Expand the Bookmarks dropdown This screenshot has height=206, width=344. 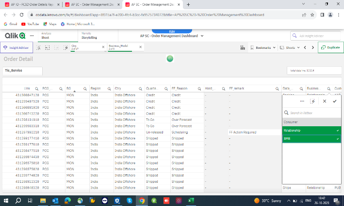point(264,48)
